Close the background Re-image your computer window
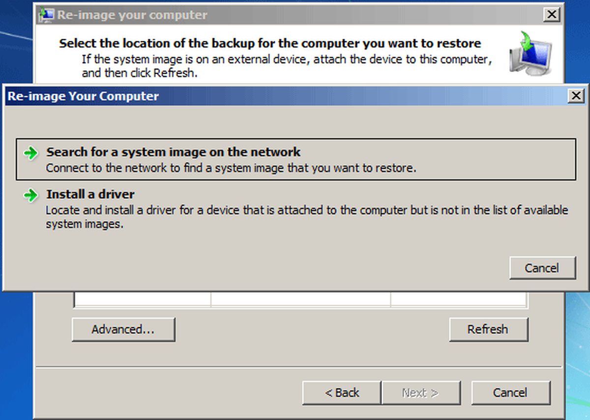Viewport: 590px width, 420px height. click(x=552, y=15)
